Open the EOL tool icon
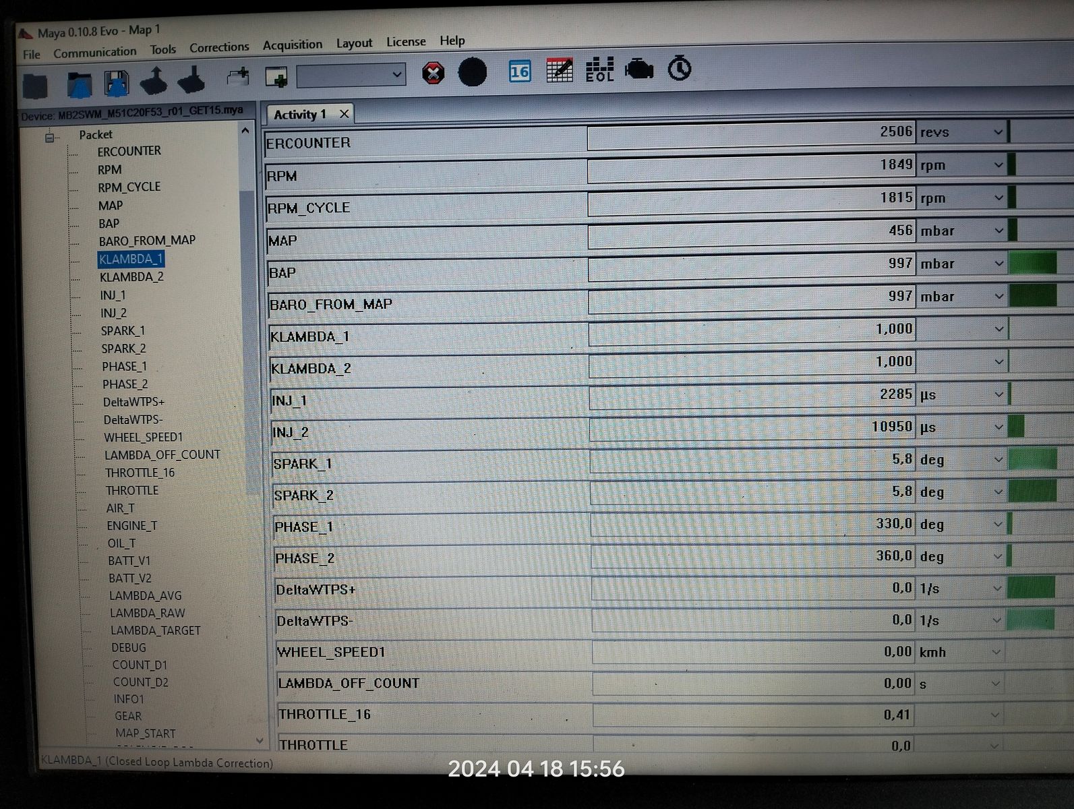 (599, 69)
